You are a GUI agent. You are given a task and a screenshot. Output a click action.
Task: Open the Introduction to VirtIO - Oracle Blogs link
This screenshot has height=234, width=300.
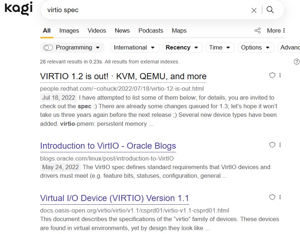[108, 146]
